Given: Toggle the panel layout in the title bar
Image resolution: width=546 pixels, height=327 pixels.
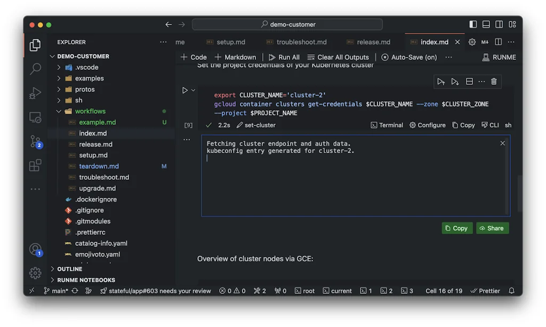Looking at the screenshot, I should (x=485, y=24).
